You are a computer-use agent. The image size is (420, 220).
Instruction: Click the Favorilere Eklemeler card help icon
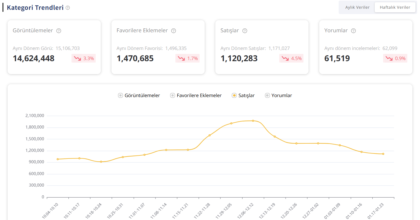(x=174, y=31)
